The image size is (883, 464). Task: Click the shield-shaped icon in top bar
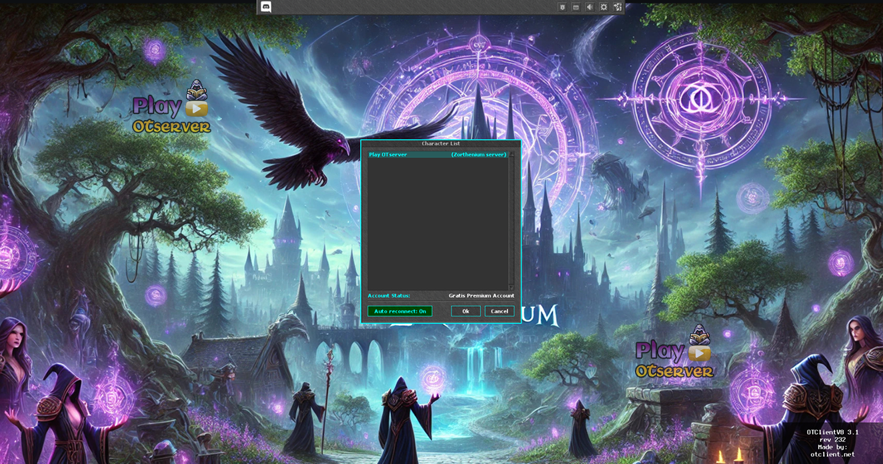(562, 7)
